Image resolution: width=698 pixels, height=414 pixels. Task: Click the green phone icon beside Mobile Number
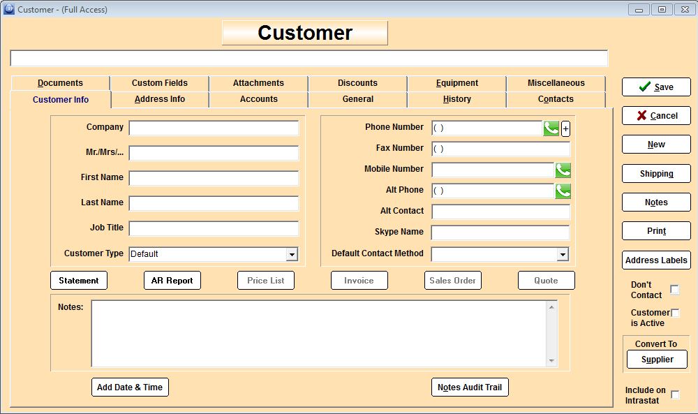[x=563, y=170]
